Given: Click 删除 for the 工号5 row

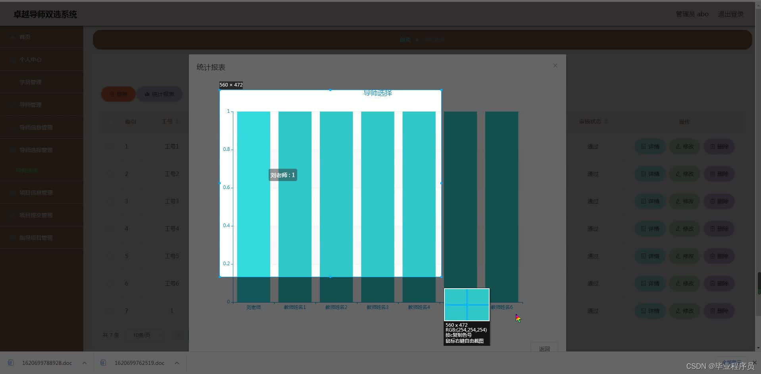Looking at the screenshot, I should [719, 256].
